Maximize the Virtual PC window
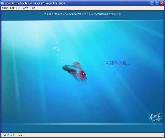Image resolution: width=165 pixels, height=138 pixels. [157, 4]
